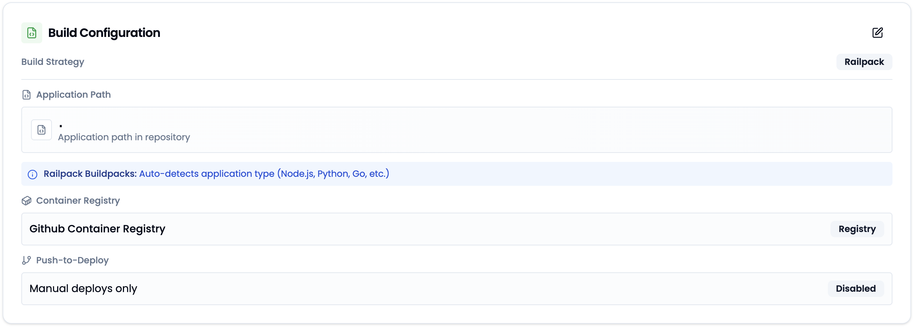Click the 'Container Registry' section label

pyautogui.click(x=78, y=201)
